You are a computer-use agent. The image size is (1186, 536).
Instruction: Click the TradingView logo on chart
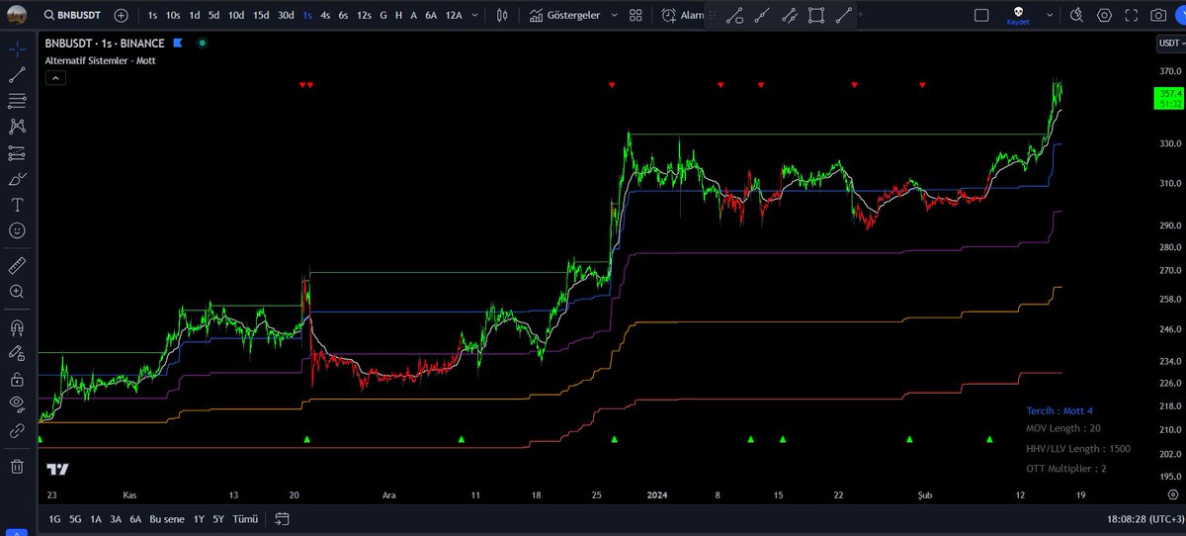(58, 469)
